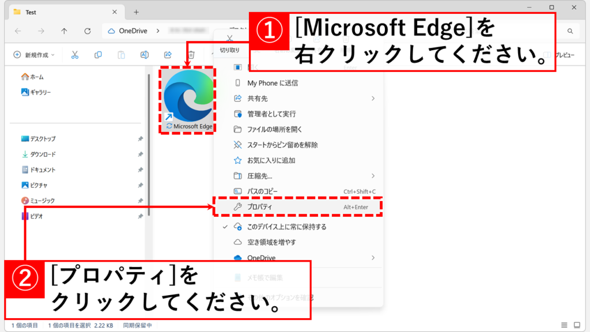Switch to details list view icon

coord(564,325)
